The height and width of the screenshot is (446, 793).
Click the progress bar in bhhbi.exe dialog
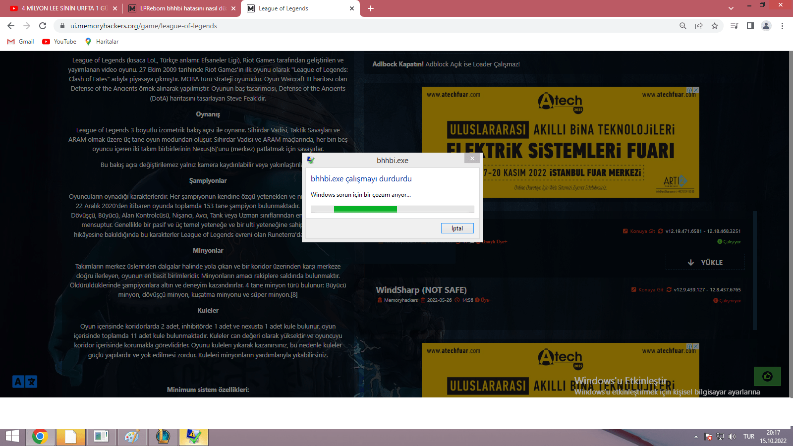point(393,209)
